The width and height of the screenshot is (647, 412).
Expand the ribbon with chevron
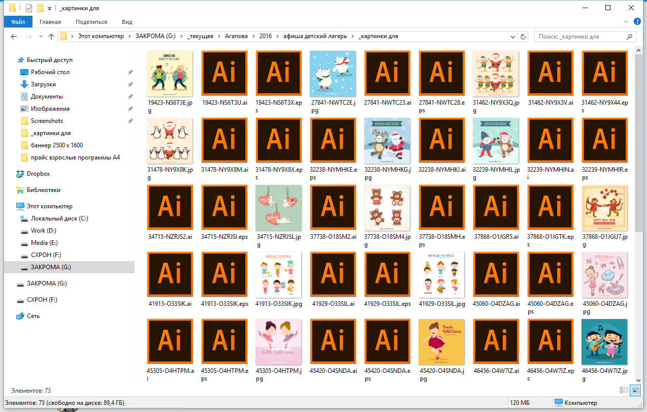(x=627, y=22)
